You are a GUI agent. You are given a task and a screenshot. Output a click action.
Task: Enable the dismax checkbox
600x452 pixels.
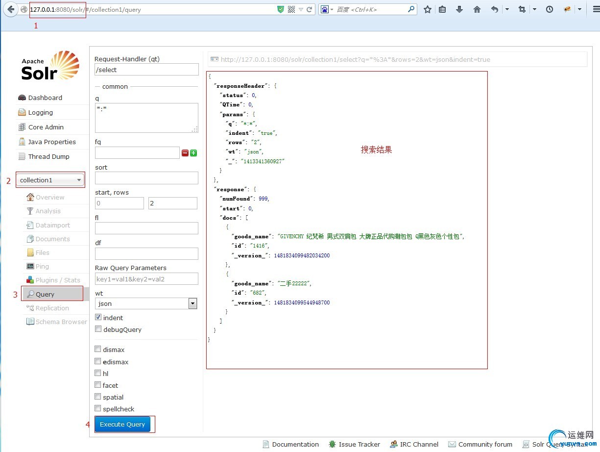click(x=98, y=349)
